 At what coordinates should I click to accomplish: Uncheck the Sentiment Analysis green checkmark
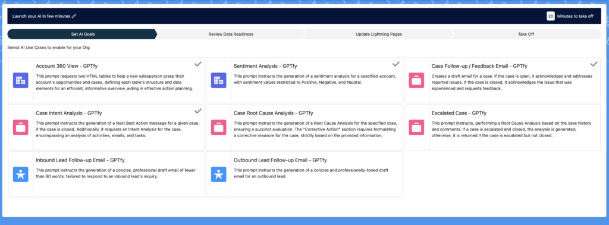396,64
